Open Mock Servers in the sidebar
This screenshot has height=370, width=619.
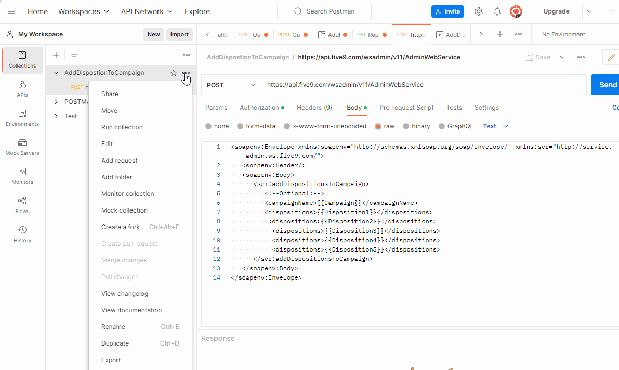pyautogui.click(x=22, y=147)
